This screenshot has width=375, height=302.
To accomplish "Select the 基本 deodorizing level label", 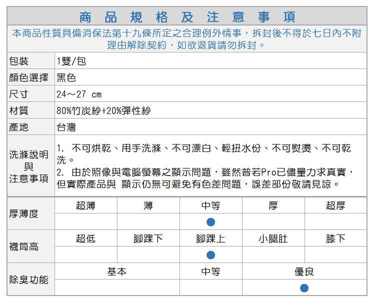I will [x=117, y=271].
